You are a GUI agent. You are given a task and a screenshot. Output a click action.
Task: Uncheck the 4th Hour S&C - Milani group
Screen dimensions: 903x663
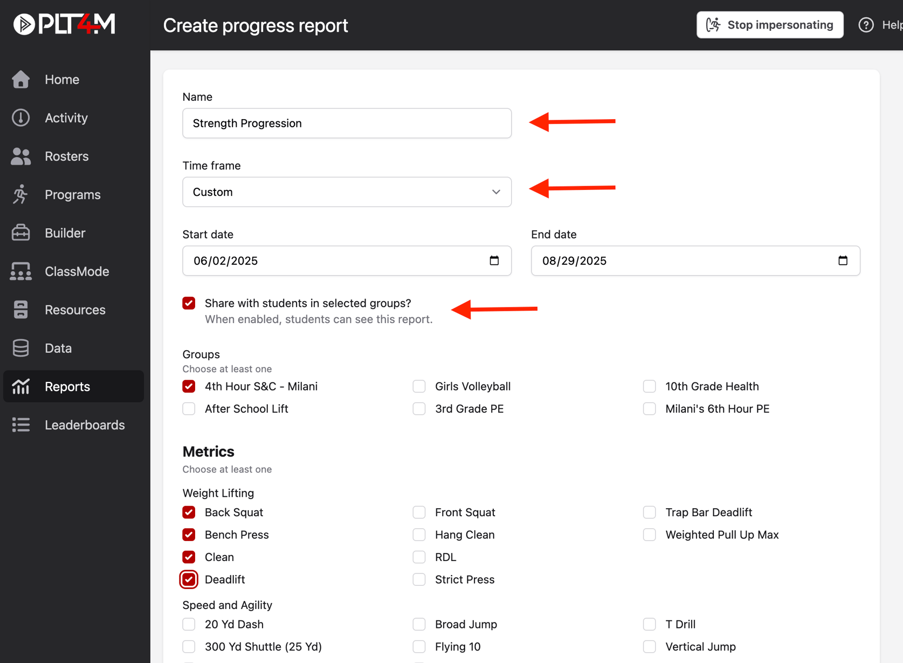pos(189,386)
